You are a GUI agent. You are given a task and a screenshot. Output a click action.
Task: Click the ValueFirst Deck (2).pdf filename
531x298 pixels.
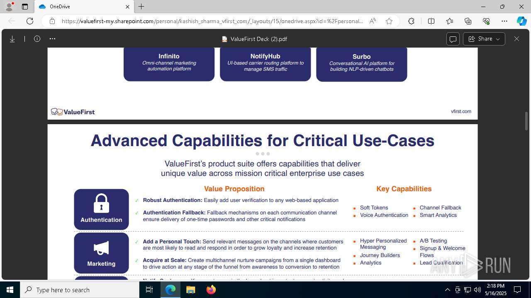(x=258, y=39)
